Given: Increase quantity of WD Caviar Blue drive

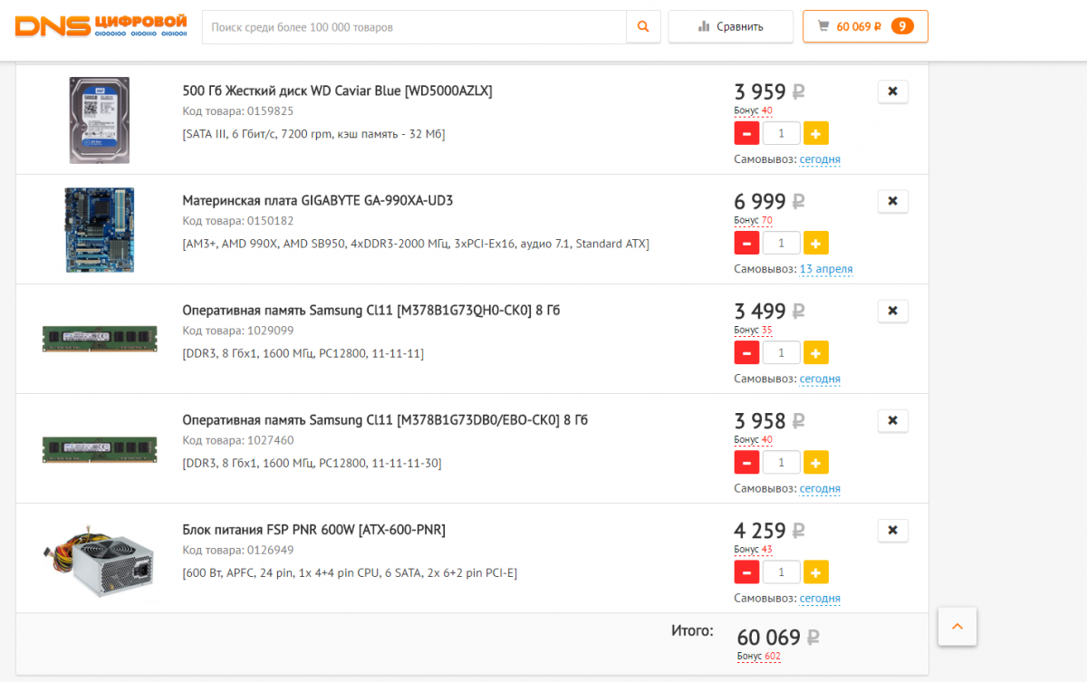Looking at the screenshot, I should (816, 134).
